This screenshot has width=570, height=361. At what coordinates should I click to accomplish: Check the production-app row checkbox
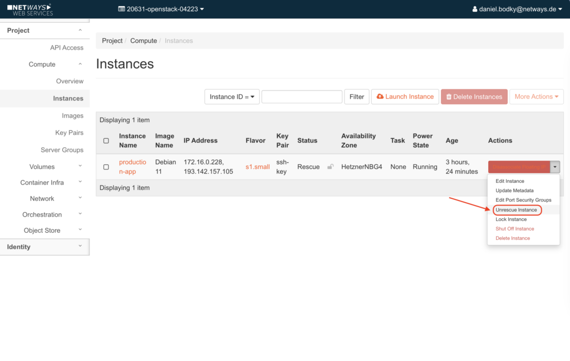click(106, 167)
